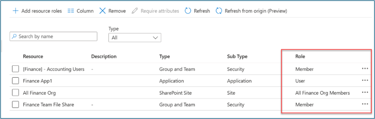Tick the All Finance Org checkbox
This screenshot has height=119, width=375.
click(x=16, y=93)
